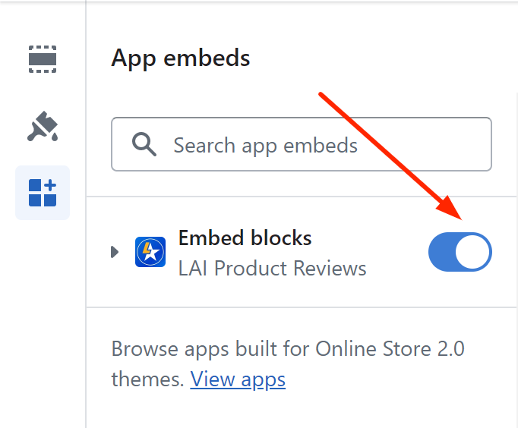The image size is (518, 428).
Task: Click the Browse apps for Online Store text
Action: click(288, 349)
